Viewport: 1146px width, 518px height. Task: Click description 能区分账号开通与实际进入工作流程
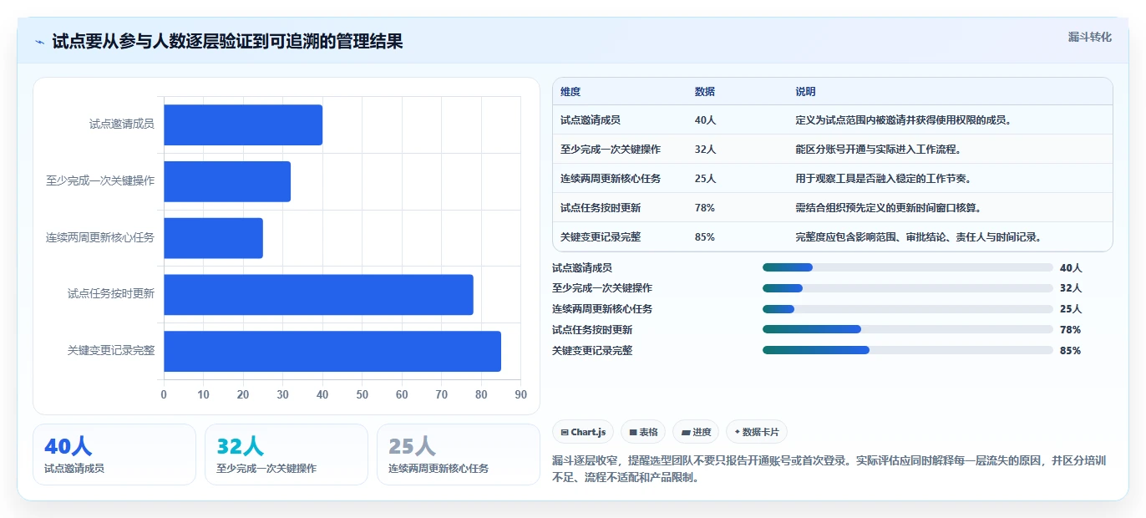pos(879,150)
